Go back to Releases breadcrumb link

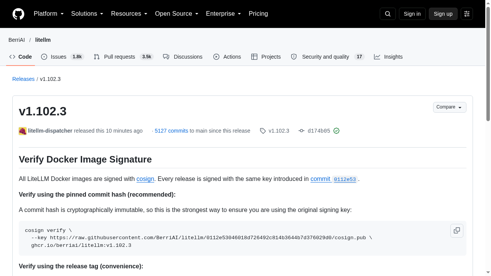(23, 79)
